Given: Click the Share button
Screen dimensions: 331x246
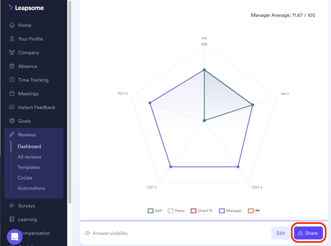Looking at the screenshot, I should point(308,233).
